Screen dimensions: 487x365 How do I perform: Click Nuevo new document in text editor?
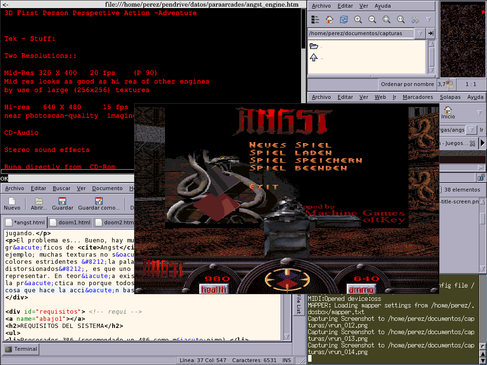pyautogui.click(x=12, y=204)
